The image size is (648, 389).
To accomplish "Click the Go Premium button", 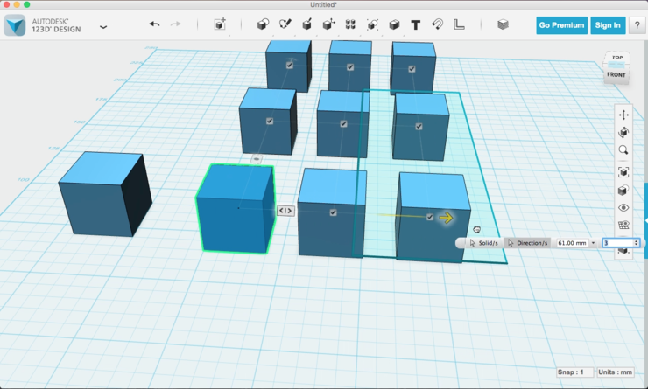I will pyautogui.click(x=561, y=25).
